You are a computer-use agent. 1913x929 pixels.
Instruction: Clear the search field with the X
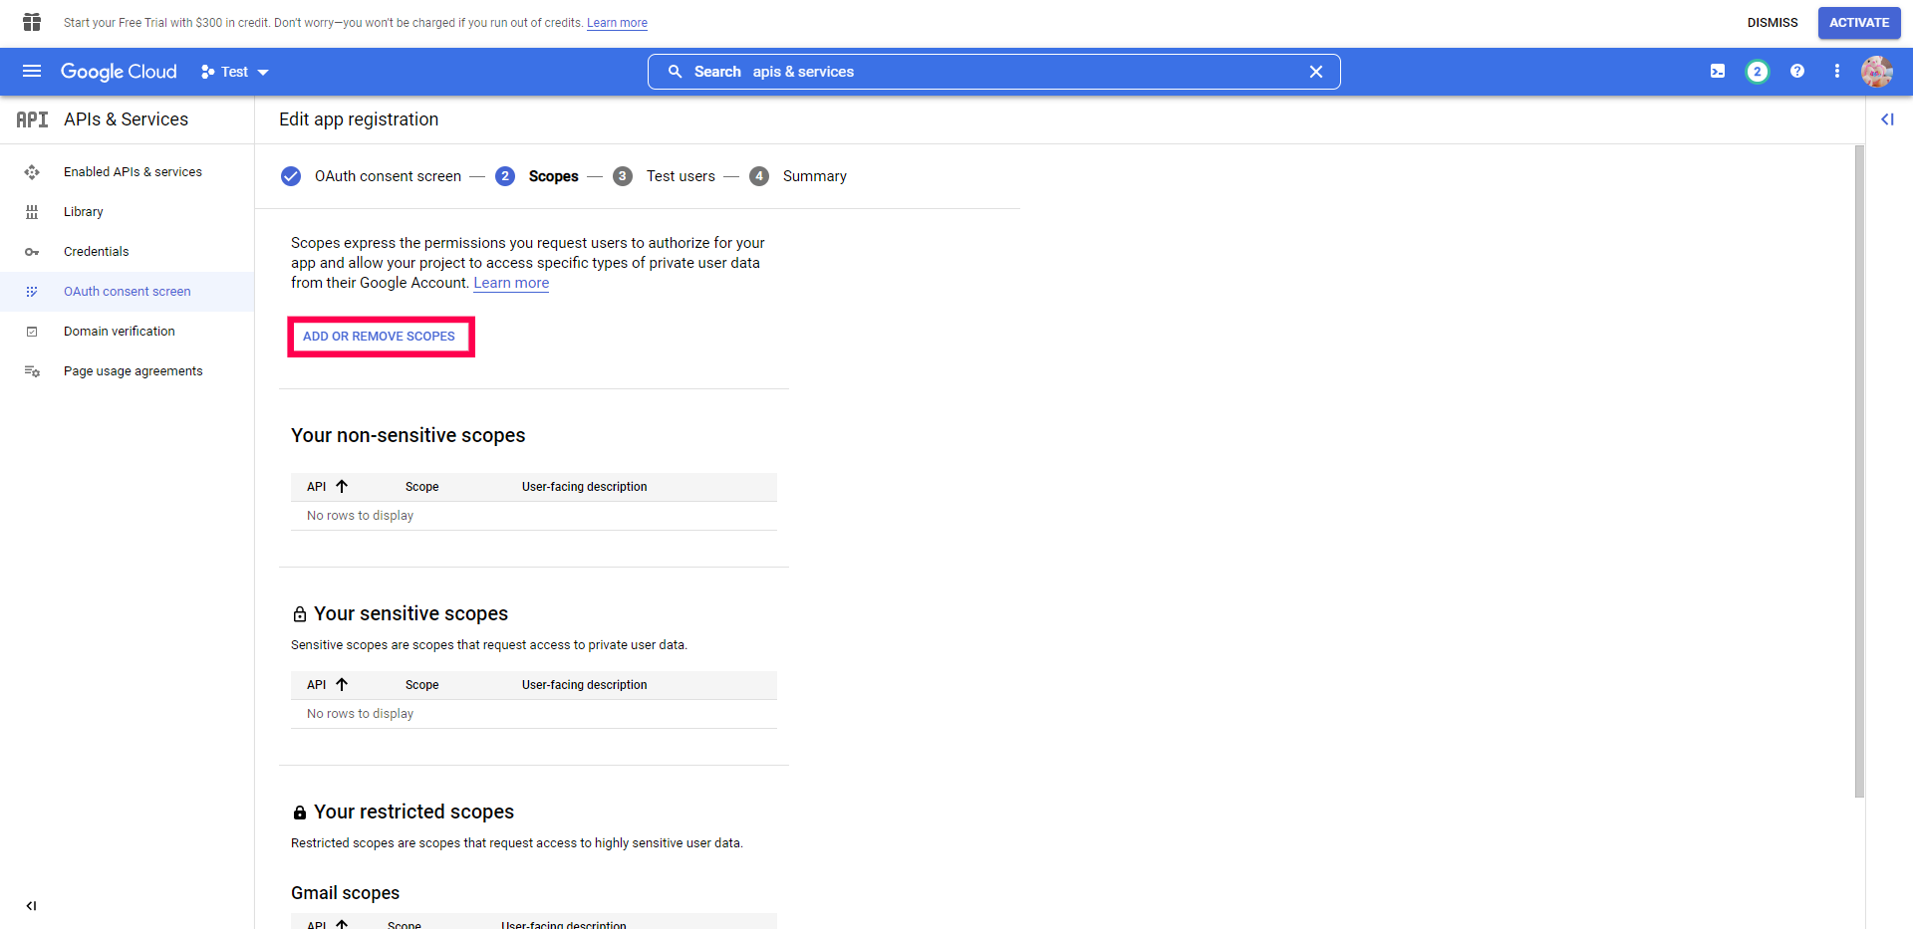pos(1316,71)
